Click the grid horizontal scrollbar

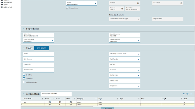pyautogui.click(x=57, y=106)
